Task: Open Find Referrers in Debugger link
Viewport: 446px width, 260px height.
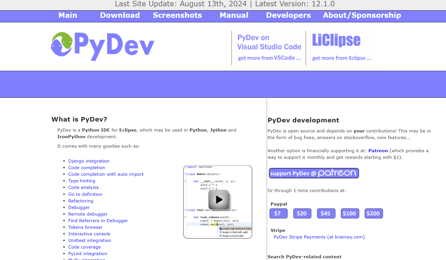Action: [98, 221]
